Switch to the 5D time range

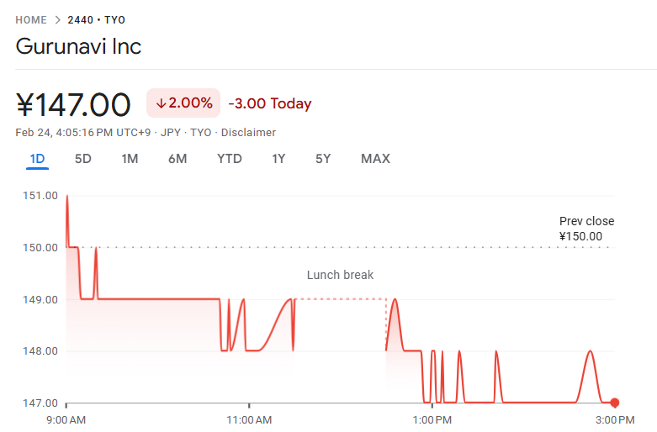tap(82, 159)
